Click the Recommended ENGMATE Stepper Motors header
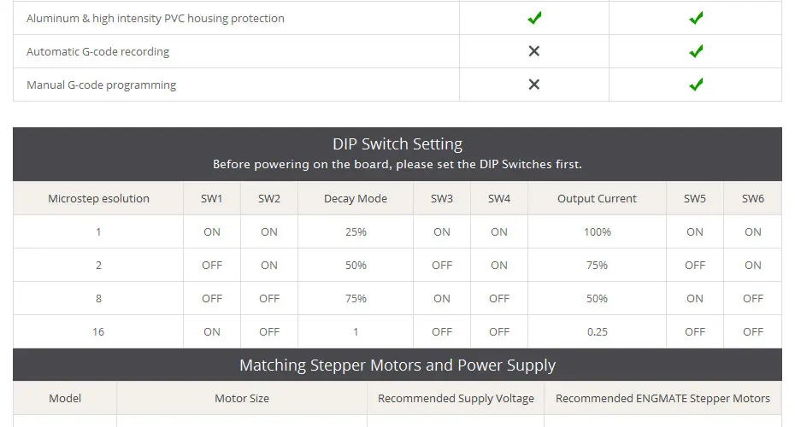The height and width of the screenshot is (427, 795). (x=662, y=398)
